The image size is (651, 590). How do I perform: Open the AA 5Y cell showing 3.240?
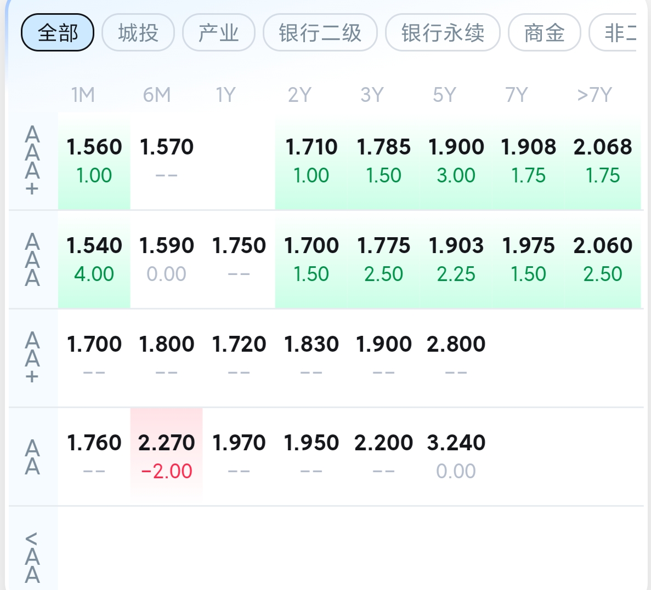point(456,457)
